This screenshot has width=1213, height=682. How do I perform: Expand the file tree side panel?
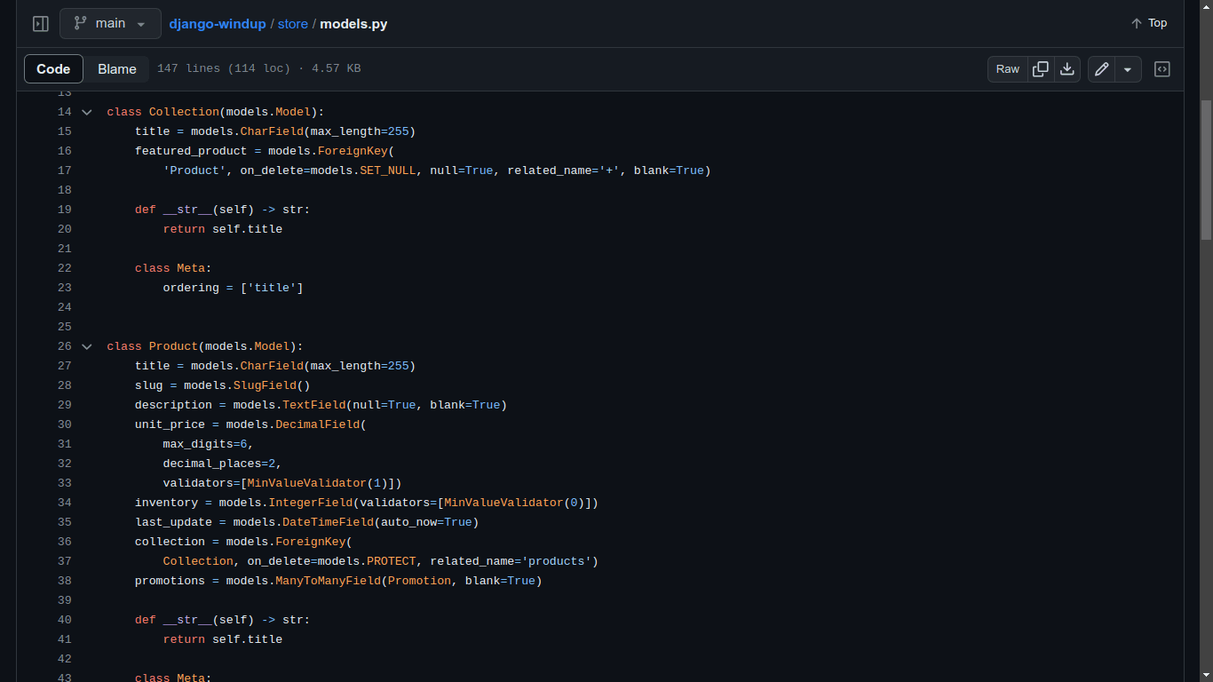click(40, 24)
